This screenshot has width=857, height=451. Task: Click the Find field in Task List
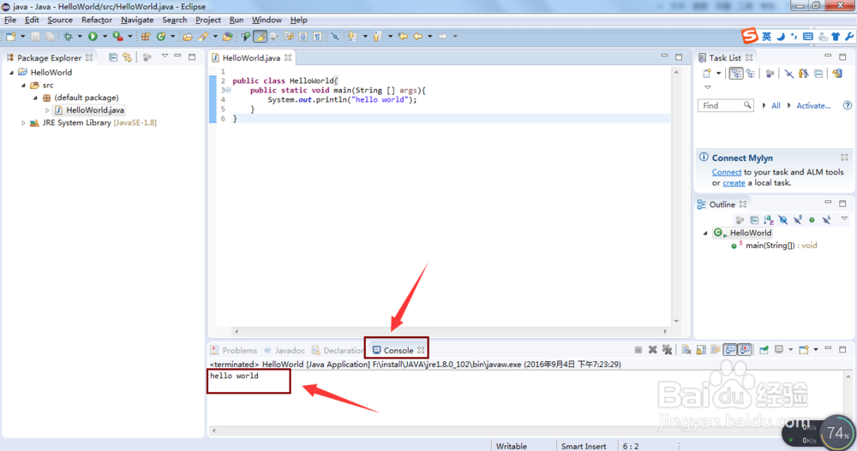click(725, 105)
